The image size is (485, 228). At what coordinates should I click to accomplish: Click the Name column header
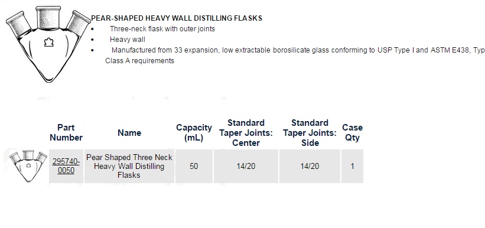click(x=129, y=133)
